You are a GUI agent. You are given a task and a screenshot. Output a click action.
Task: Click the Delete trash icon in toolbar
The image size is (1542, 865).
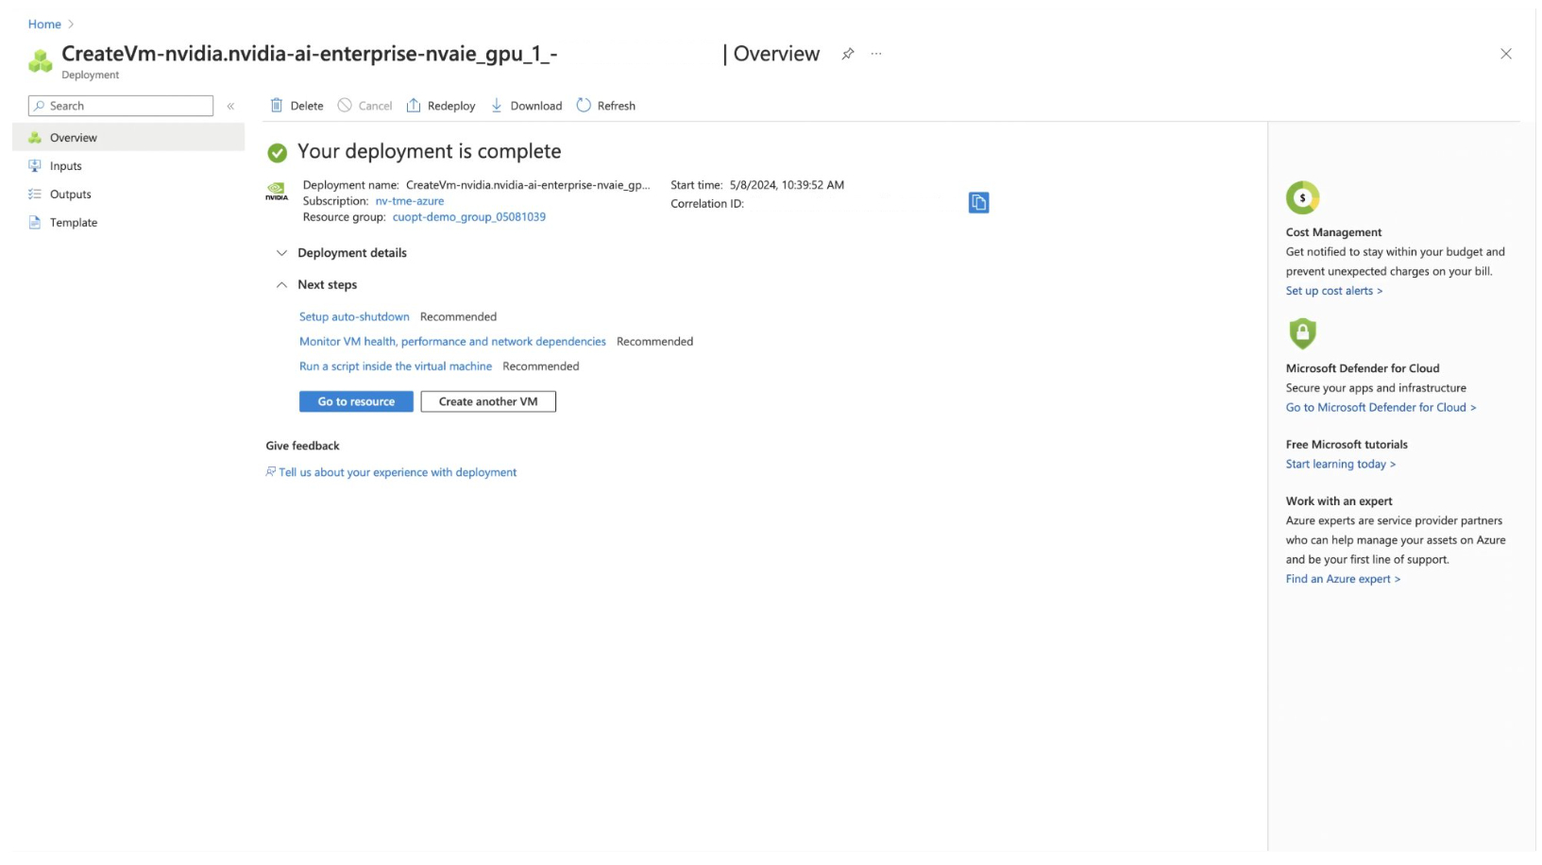[277, 106]
